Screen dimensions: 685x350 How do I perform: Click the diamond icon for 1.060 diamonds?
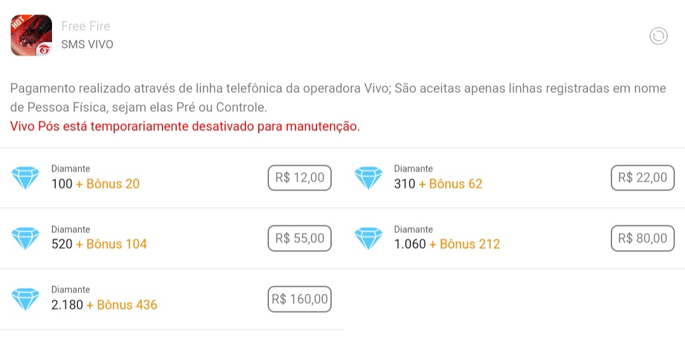tap(369, 239)
